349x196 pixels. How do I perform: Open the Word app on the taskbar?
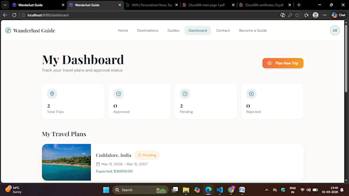[242, 190]
